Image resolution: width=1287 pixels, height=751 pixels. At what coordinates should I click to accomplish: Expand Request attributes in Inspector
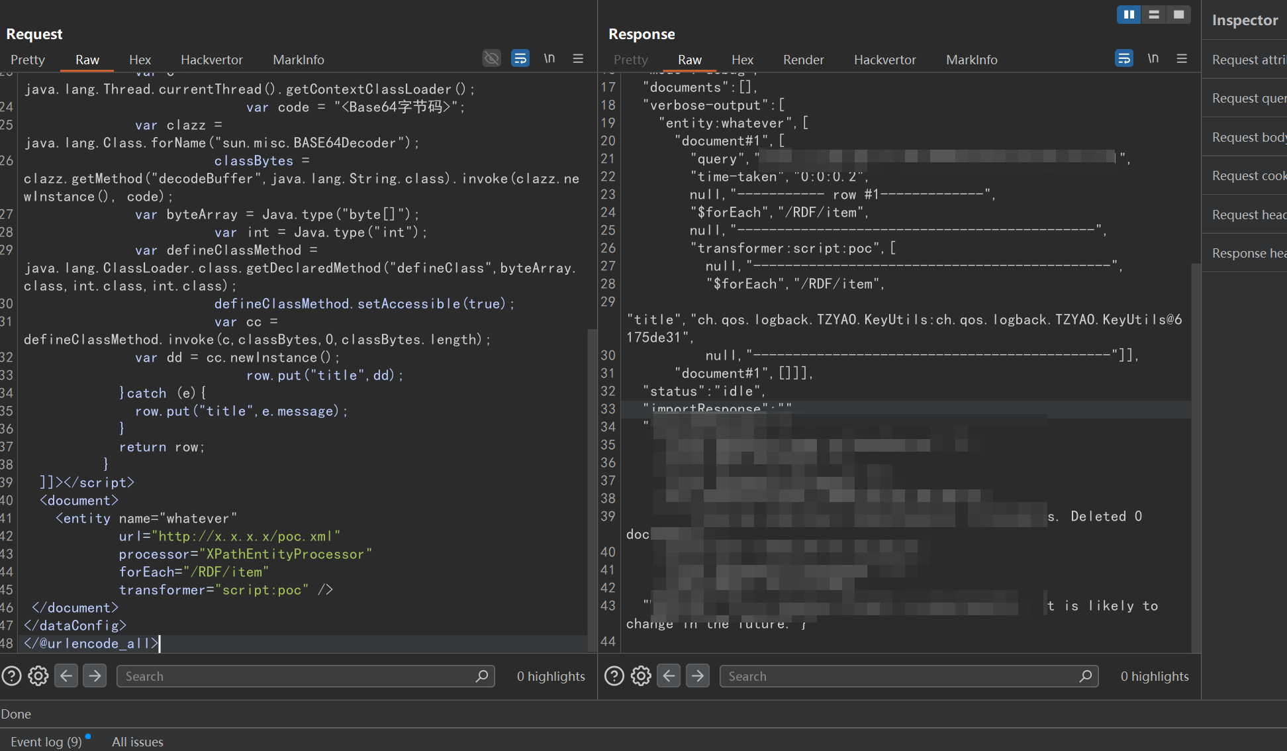click(1247, 60)
